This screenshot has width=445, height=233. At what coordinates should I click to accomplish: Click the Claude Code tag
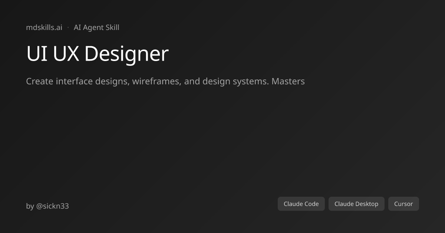[x=301, y=204]
